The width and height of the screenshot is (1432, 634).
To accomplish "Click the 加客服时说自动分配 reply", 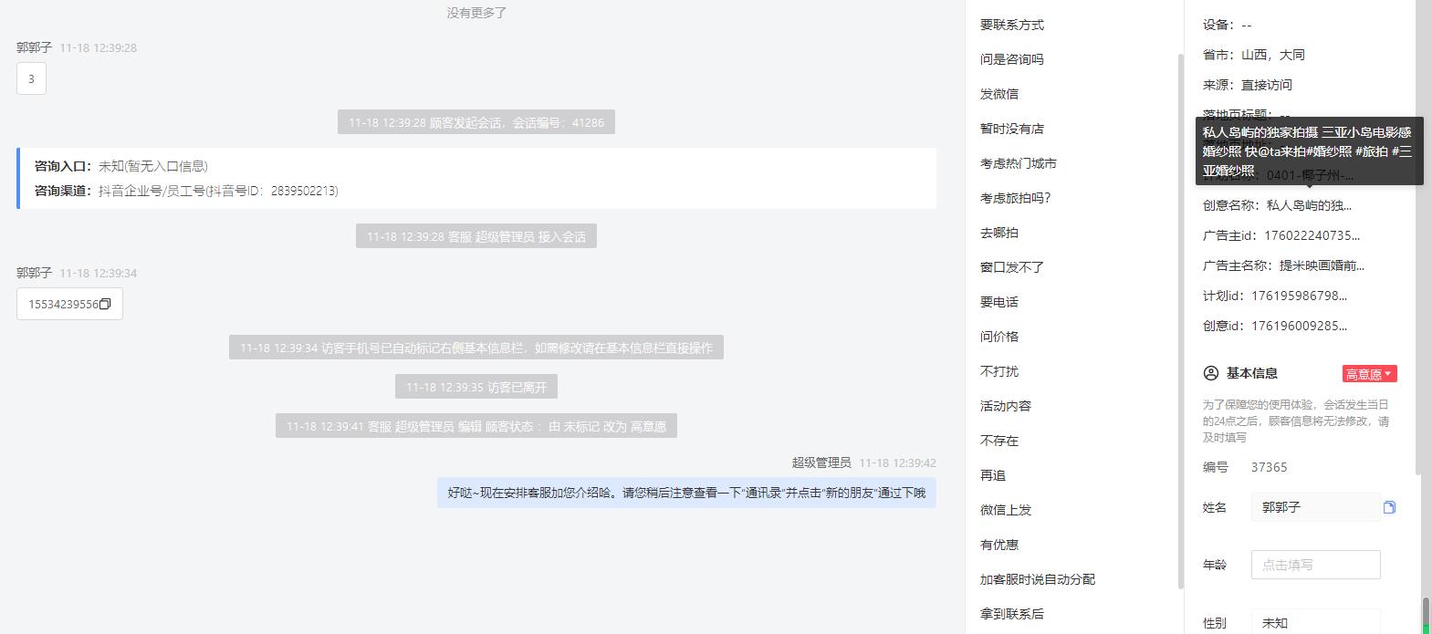I will click(1038, 579).
